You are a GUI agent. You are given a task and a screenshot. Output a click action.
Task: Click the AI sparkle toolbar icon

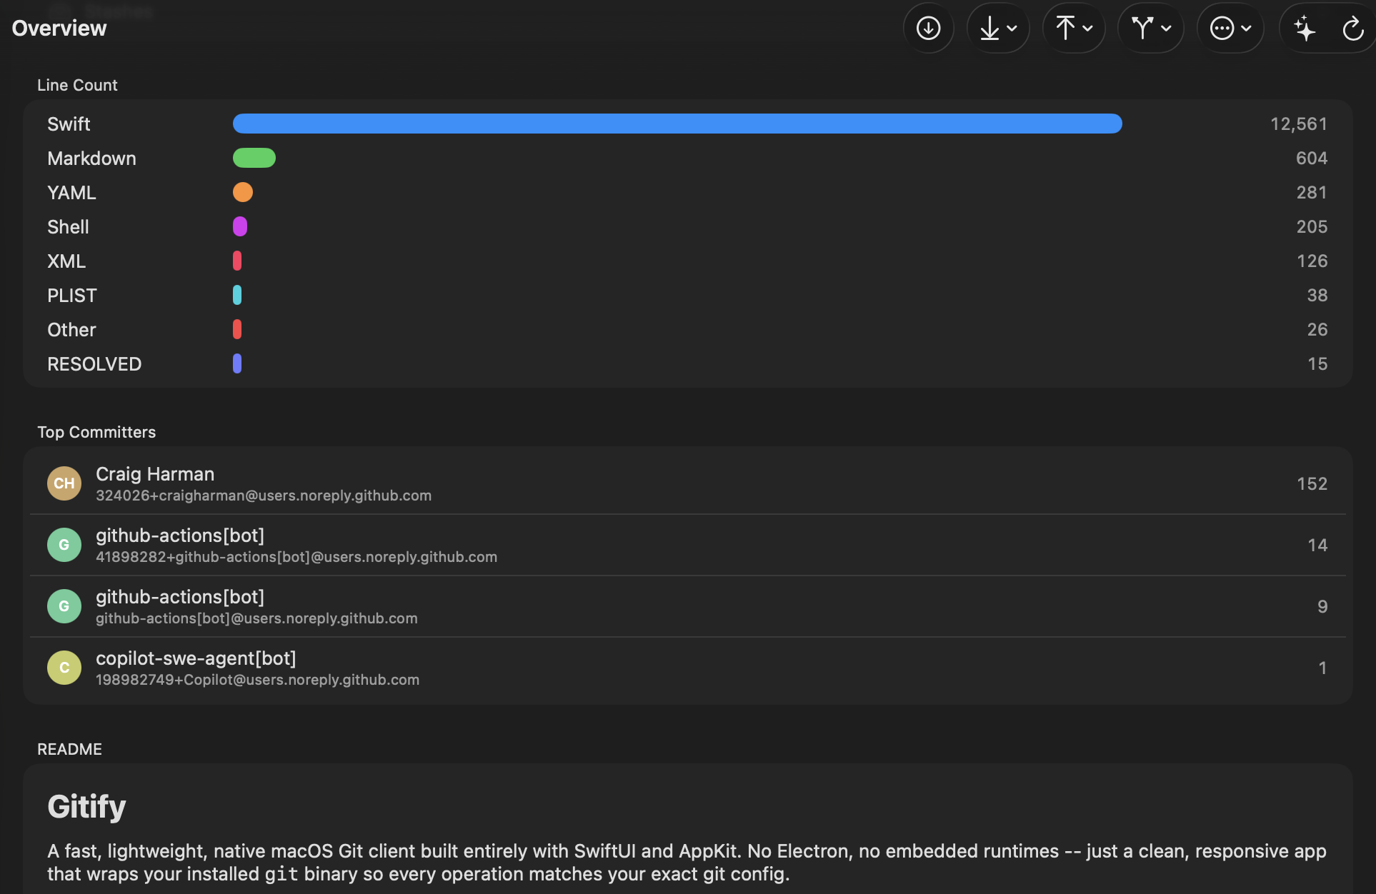[1305, 29]
